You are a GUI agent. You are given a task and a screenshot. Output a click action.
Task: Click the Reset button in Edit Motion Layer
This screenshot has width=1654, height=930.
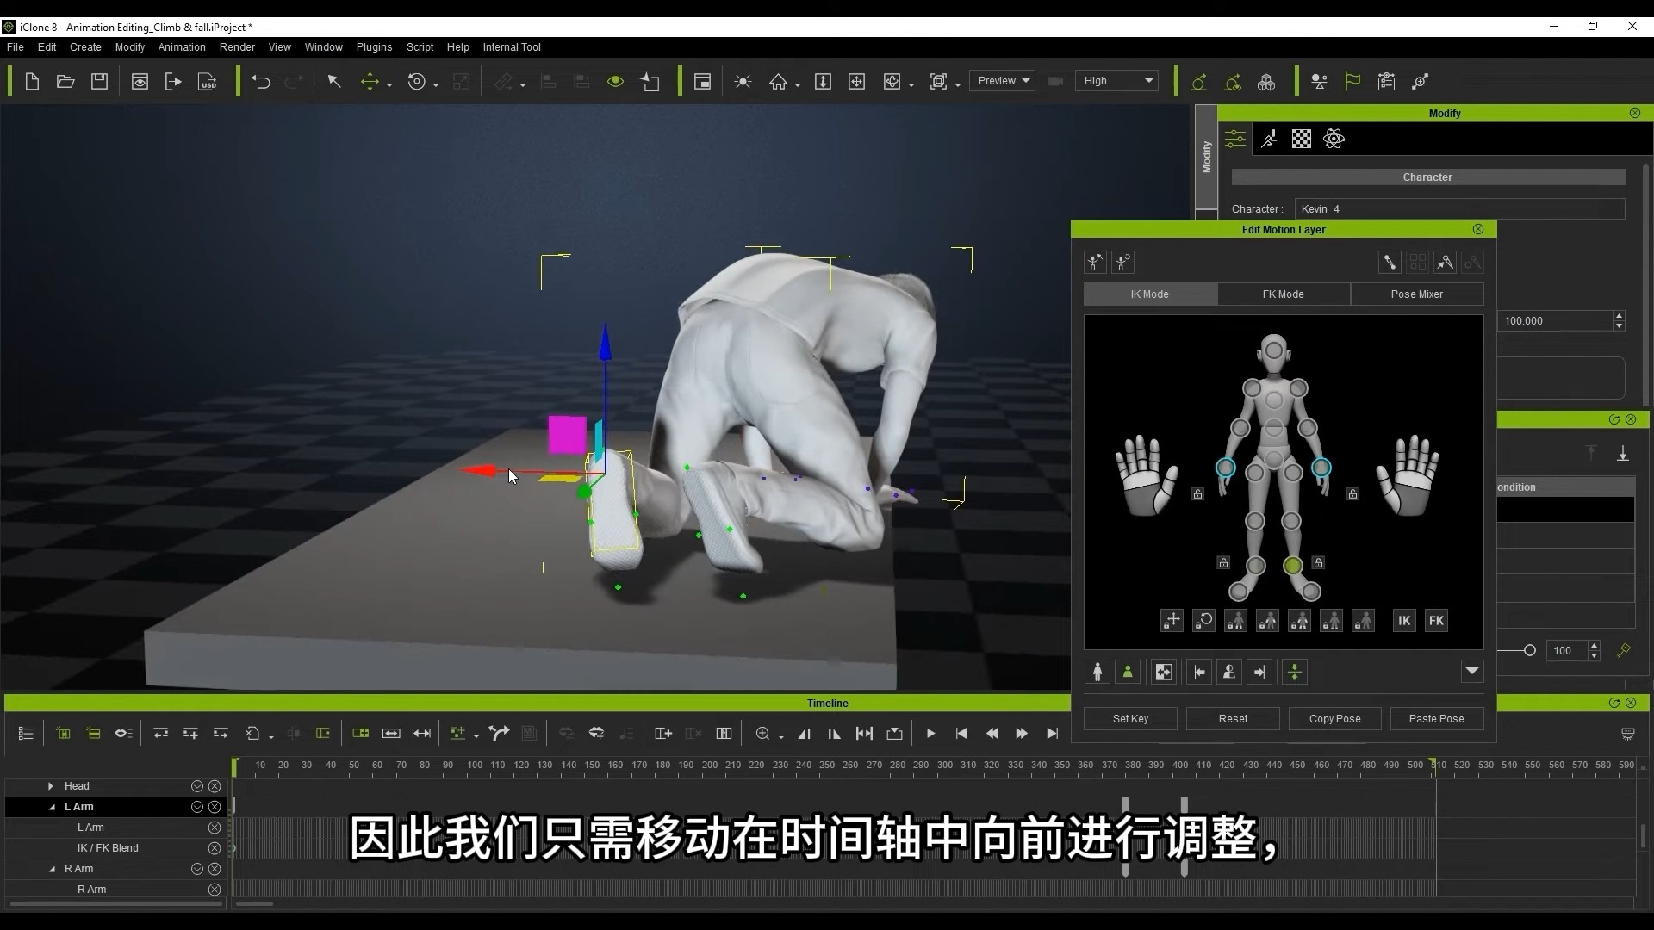coord(1232,718)
